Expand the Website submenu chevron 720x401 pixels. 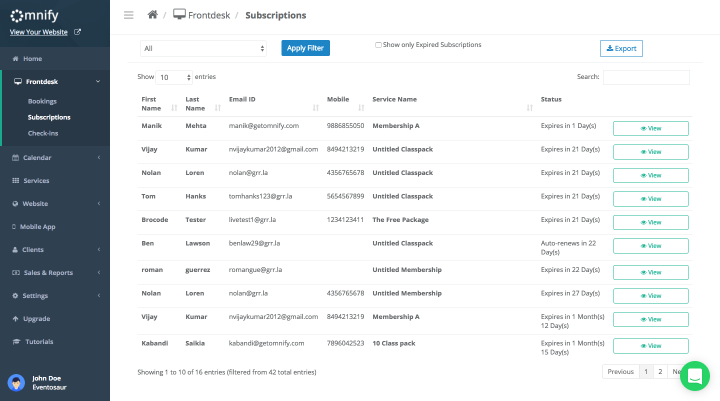tap(99, 203)
